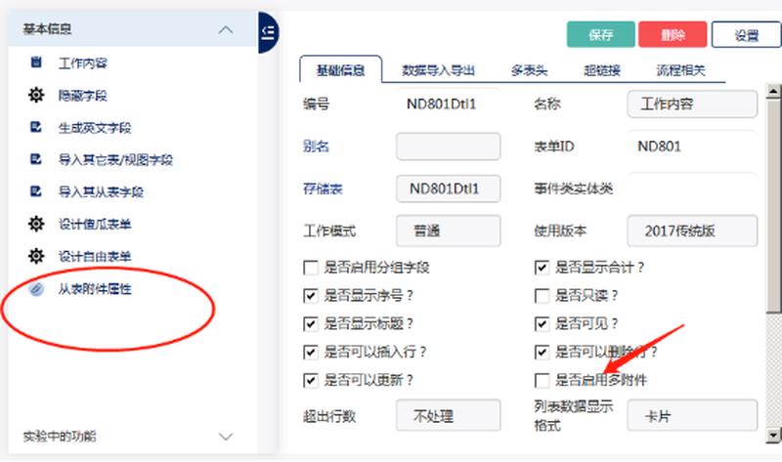The width and height of the screenshot is (782, 462).
Task: Open 设计傻瓜表单 entry
Action: click(95, 225)
